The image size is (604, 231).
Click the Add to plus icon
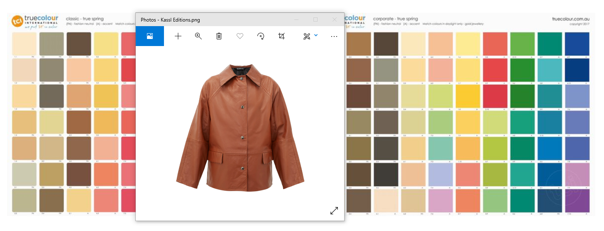click(178, 36)
